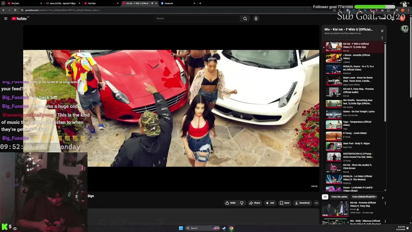Screen dimensions: 412x232
Task: Dislike the video with the thumbs down
Action: coord(242,203)
